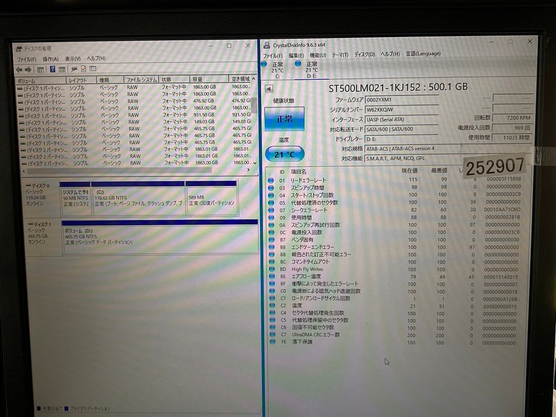Click status circle for 09 使用時間 row

[x=271, y=217]
